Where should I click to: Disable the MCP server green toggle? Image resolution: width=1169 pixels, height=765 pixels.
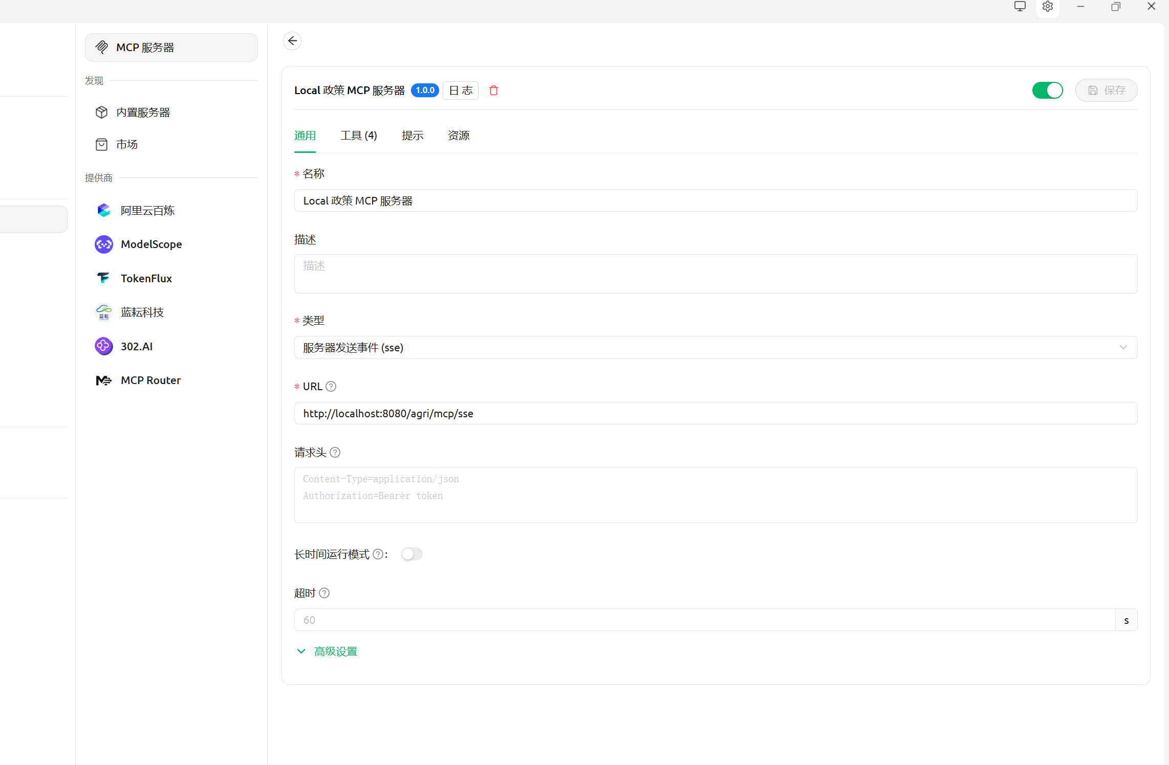coord(1047,91)
